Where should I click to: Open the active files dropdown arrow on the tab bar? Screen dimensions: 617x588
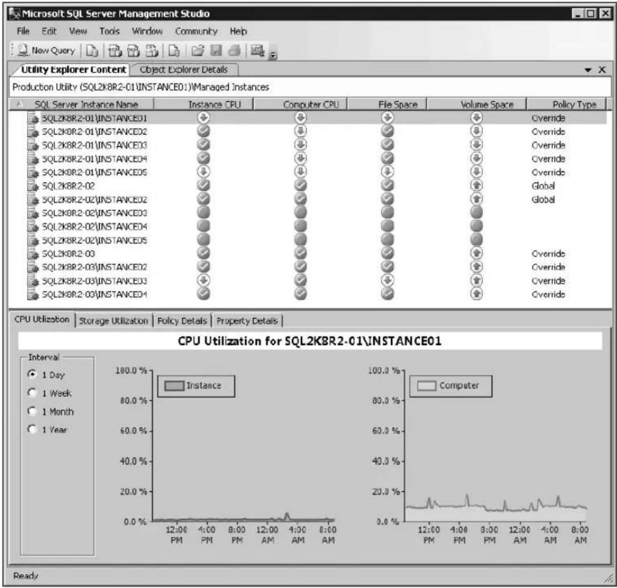pyautogui.click(x=588, y=70)
